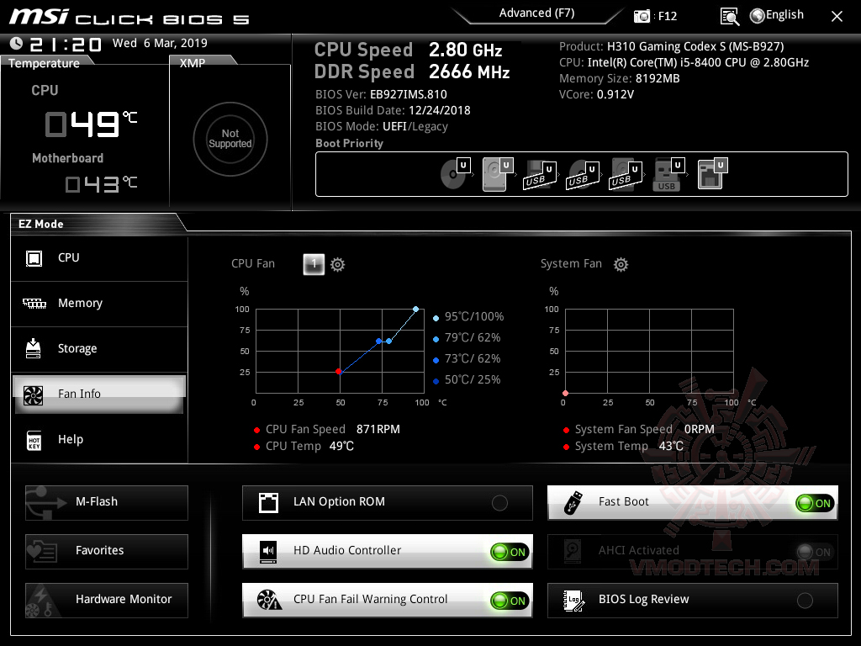
Task: Change language via the English globe icon
Action: tap(777, 15)
